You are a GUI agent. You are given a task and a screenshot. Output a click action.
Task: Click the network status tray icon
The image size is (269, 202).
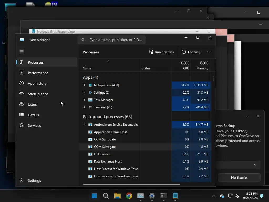(x=230, y=196)
